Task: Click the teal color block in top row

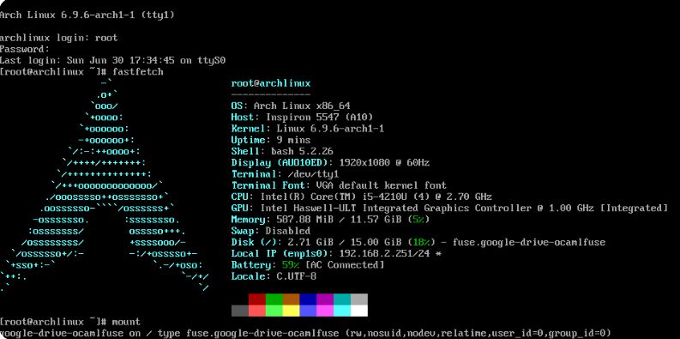Action: (342, 299)
